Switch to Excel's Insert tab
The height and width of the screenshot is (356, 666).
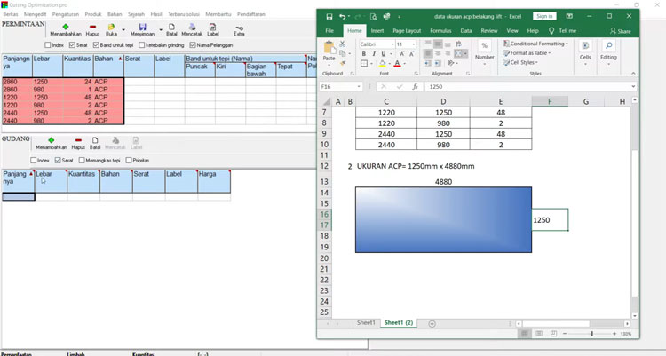377,30
